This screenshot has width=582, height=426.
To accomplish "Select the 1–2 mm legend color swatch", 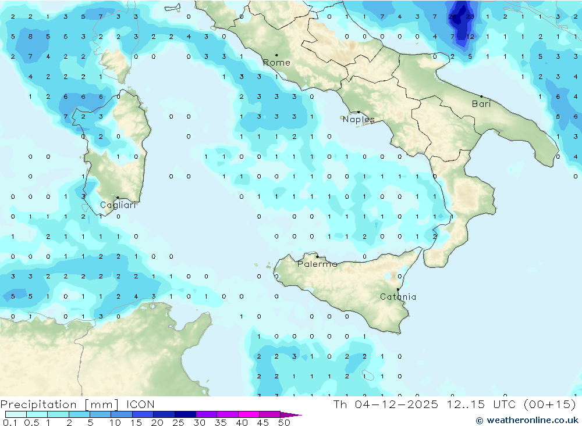I will click(58, 414).
